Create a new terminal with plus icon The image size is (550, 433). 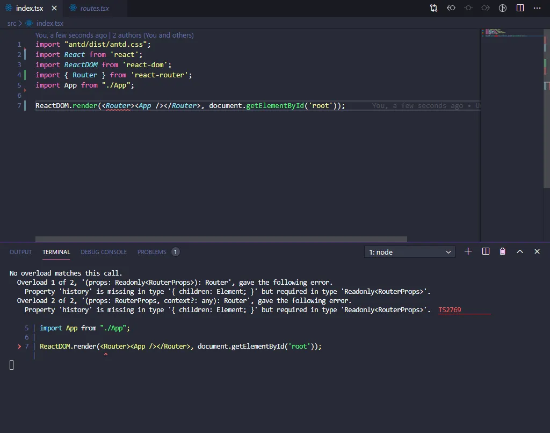[468, 251]
